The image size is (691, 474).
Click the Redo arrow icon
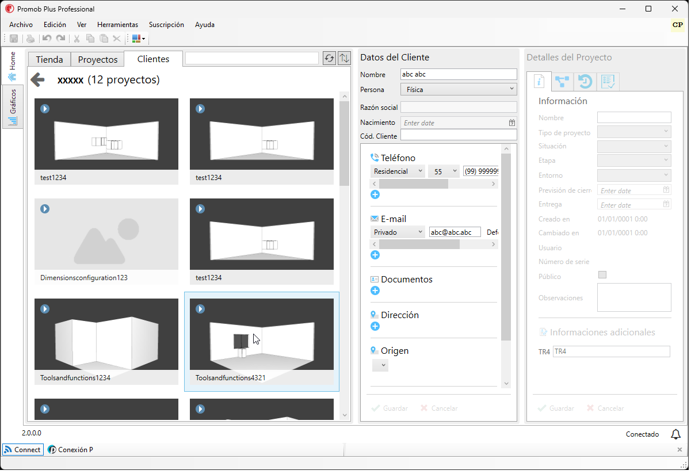pyautogui.click(x=60, y=39)
